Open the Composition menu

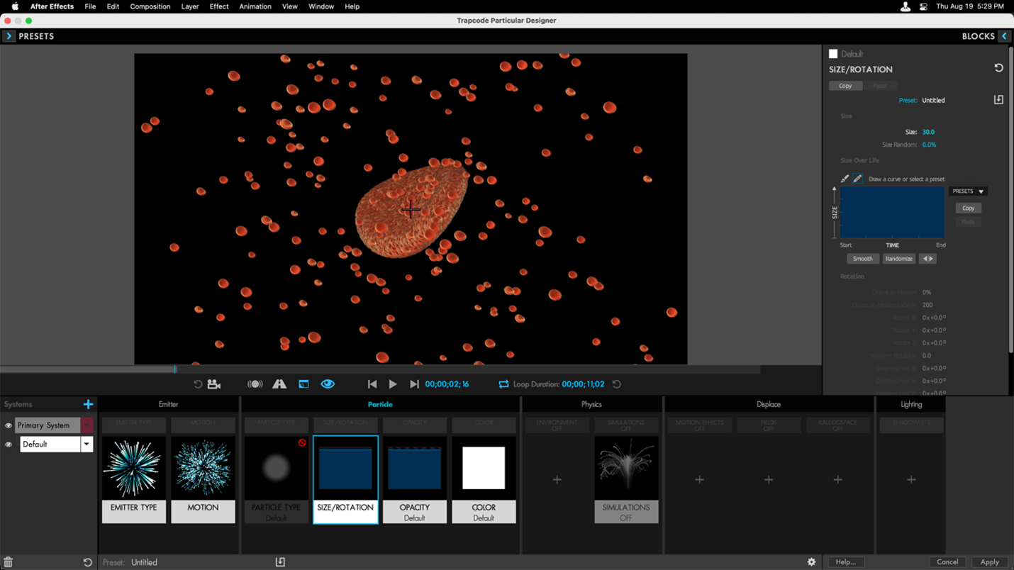(150, 6)
